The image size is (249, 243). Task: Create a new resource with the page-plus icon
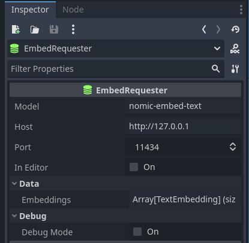pos(16,29)
